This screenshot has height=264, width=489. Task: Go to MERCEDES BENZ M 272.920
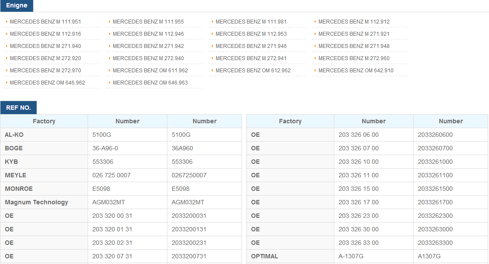tap(45, 58)
